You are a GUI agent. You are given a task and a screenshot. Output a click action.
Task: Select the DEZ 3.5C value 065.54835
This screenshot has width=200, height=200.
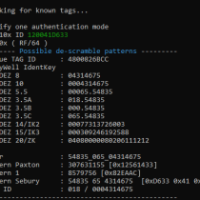[x=86, y=116]
